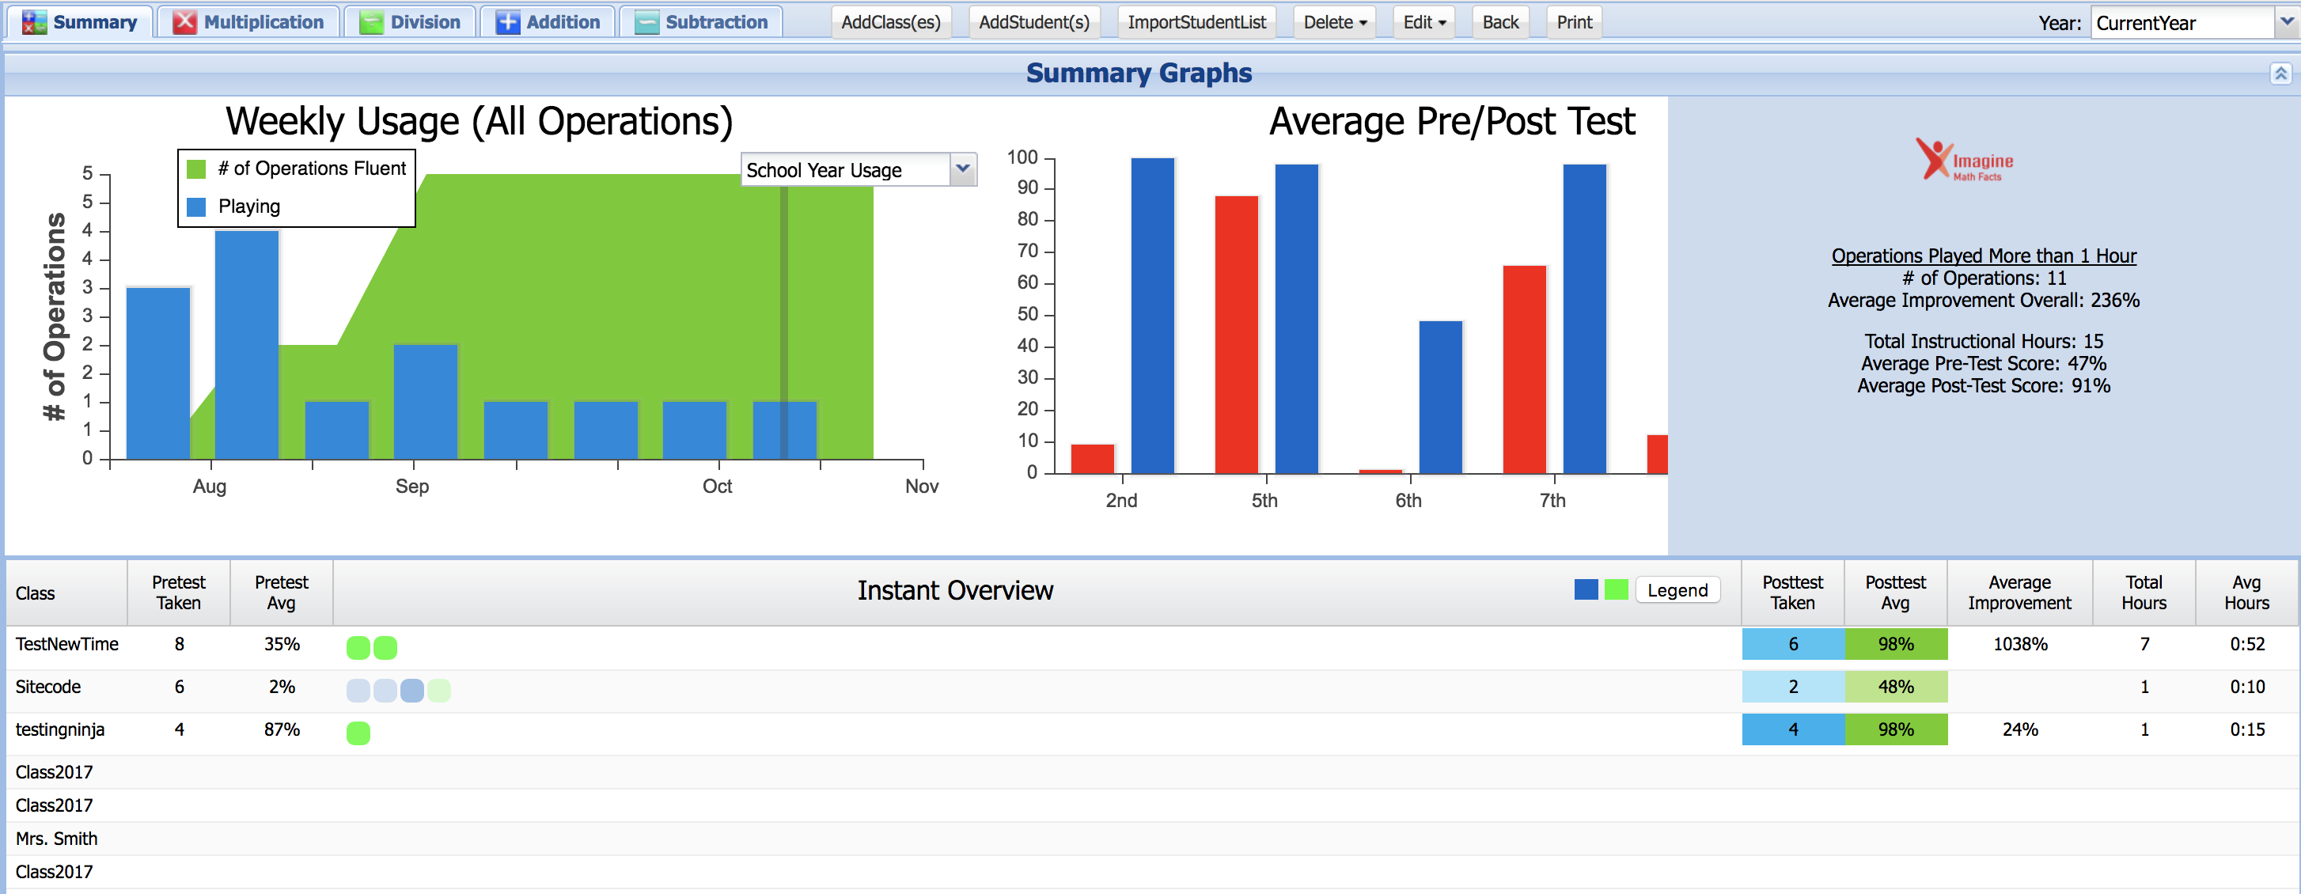Click the Summary tab icon
This screenshot has width=2301, height=894.
(34, 22)
